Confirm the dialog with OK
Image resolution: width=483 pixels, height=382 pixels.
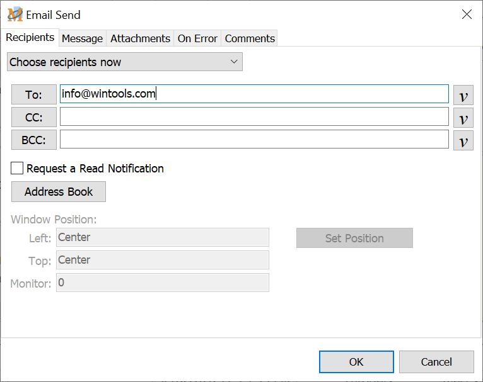point(356,362)
